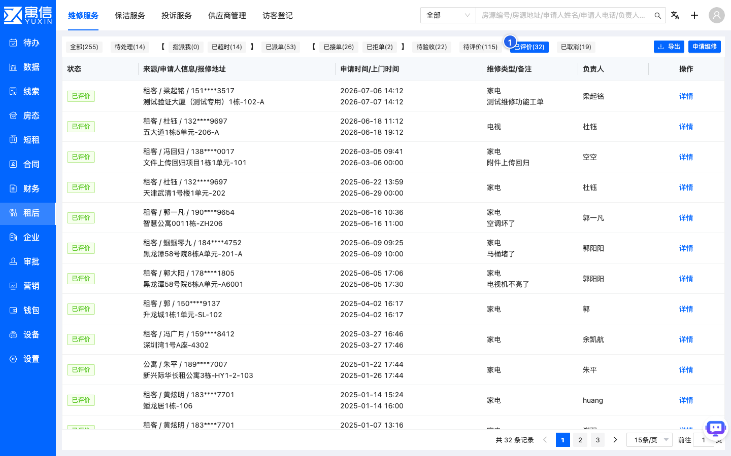Filter by 已取消(19) status
731x456 pixels.
coord(576,47)
